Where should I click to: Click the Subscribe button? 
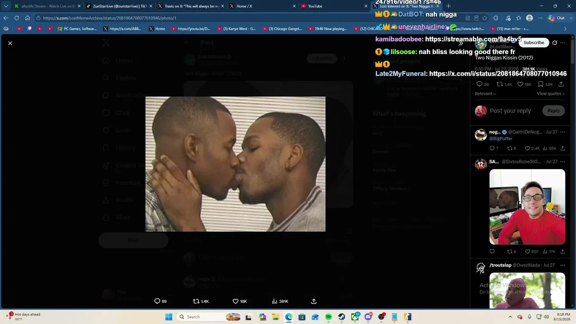click(534, 43)
